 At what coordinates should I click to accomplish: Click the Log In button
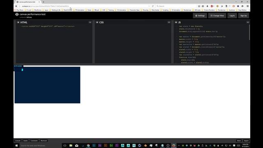[232, 16]
